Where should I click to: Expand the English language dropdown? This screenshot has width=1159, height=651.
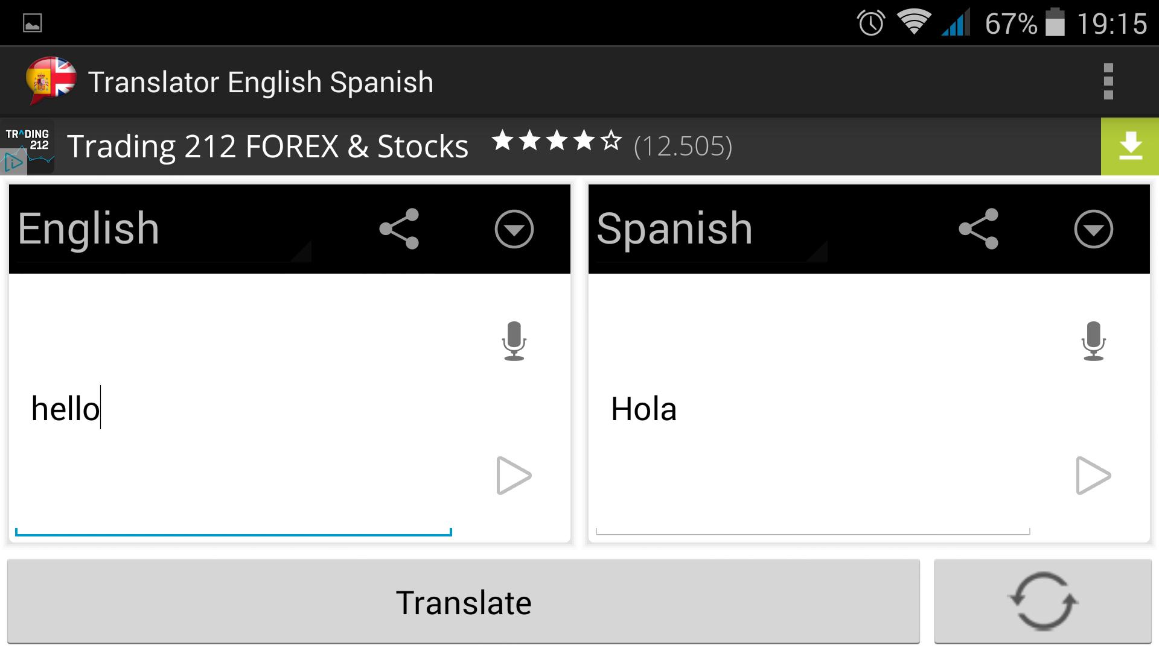(514, 229)
